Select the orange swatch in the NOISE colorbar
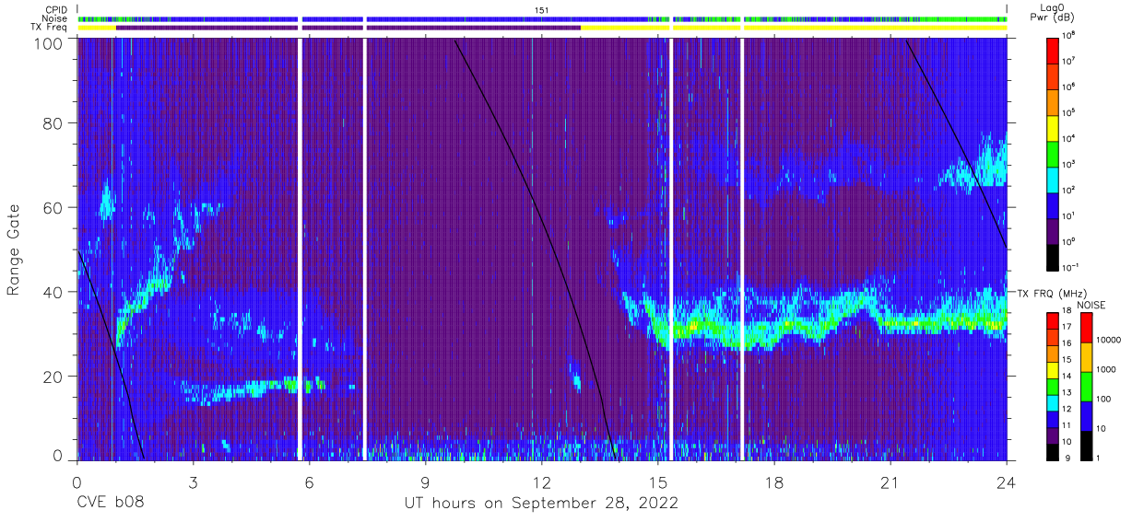Image resolution: width=1132 pixels, height=522 pixels. pyautogui.click(x=1085, y=356)
